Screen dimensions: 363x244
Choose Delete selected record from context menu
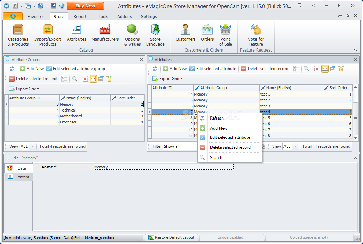[x=230, y=147]
